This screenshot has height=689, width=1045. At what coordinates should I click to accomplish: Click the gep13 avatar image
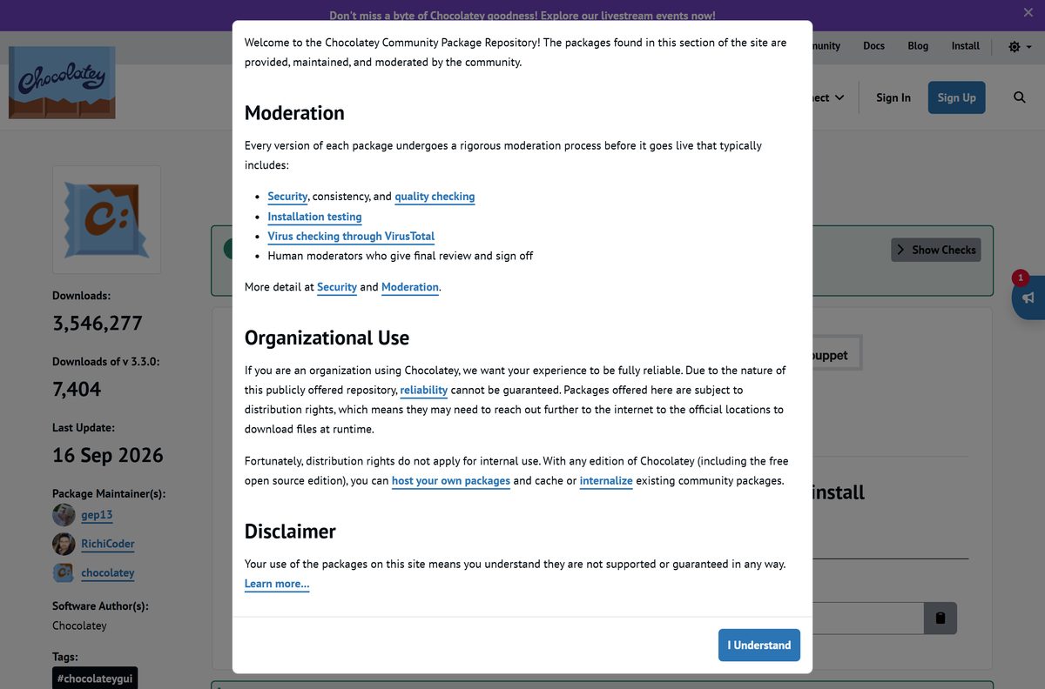point(64,515)
